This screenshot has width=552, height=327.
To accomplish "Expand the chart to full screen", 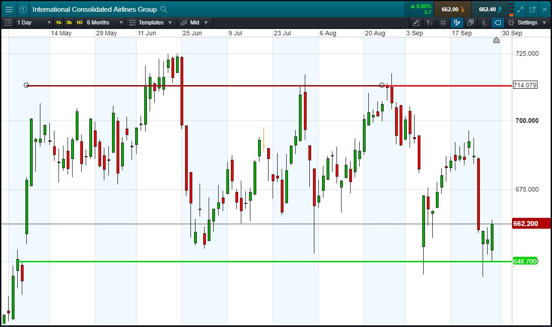I will [521, 9].
